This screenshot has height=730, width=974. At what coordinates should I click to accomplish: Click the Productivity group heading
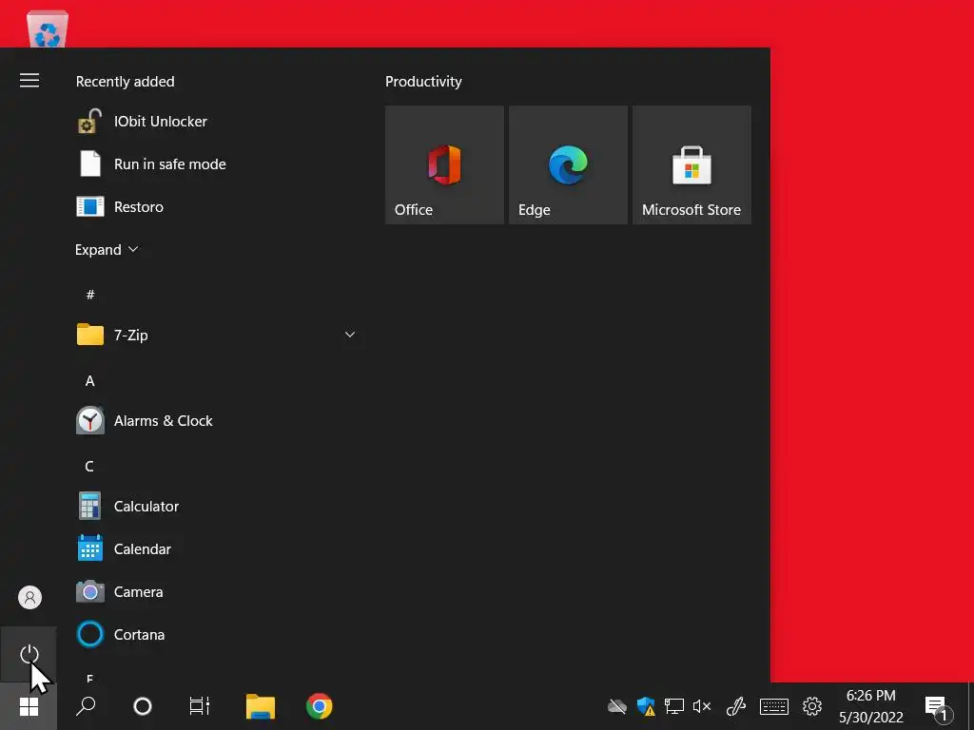click(423, 82)
